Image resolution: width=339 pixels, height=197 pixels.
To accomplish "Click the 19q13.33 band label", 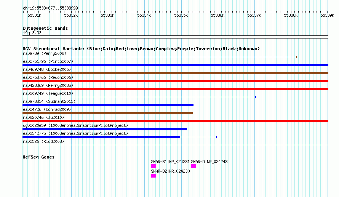I will point(32,33).
